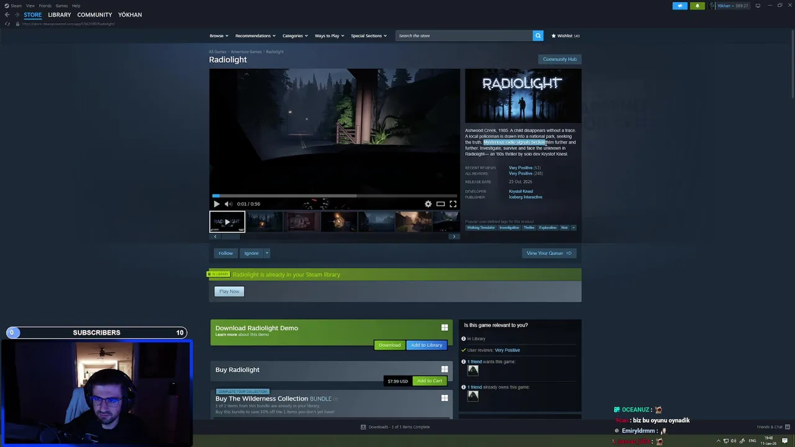Add the demo to library
The width and height of the screenshot is (795, 447).
426,345
